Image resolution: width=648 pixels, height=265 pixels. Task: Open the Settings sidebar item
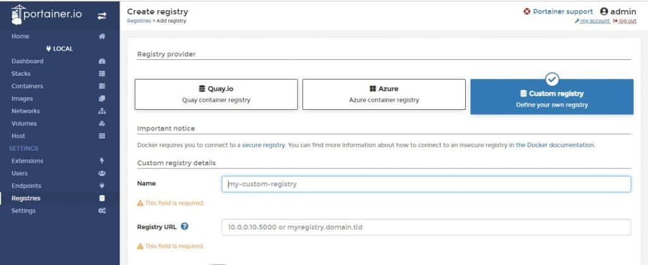(25, 211)
